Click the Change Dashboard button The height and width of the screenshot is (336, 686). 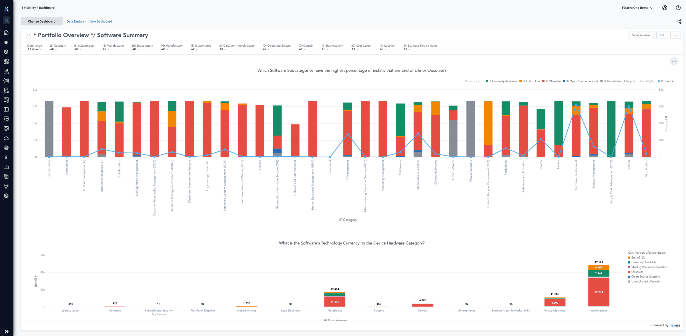coord(42,21)
